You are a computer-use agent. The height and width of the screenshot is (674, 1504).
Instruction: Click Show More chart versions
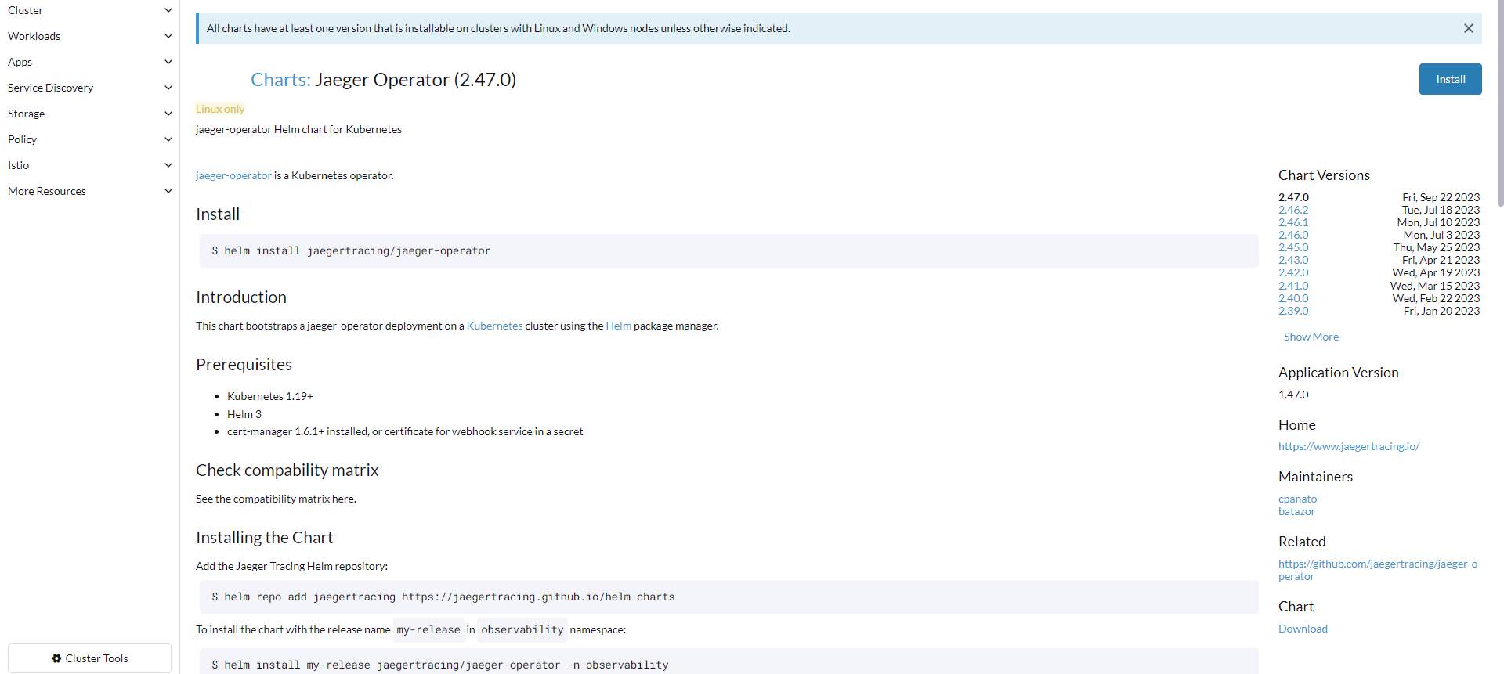coord(1311,337)
